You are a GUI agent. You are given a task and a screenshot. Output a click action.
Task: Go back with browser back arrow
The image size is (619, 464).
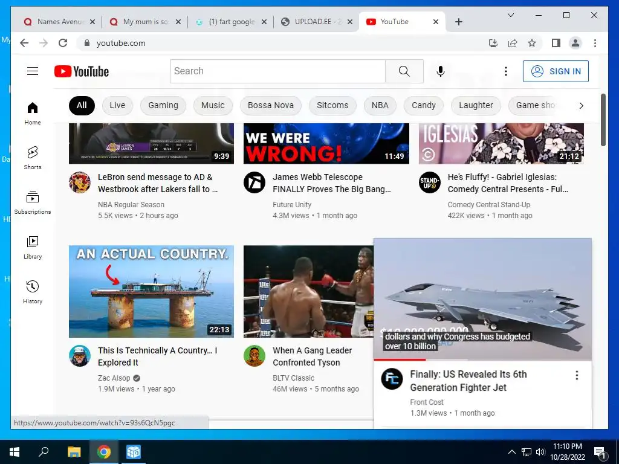[24, 43]
